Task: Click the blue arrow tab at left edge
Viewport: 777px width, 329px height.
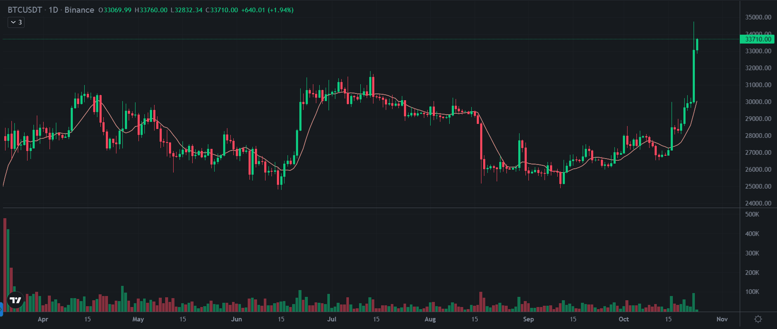Action: [x=1, y=310]
